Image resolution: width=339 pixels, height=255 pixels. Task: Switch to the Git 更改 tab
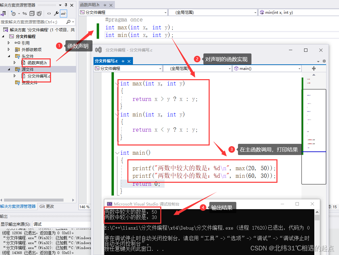(47, 207)
